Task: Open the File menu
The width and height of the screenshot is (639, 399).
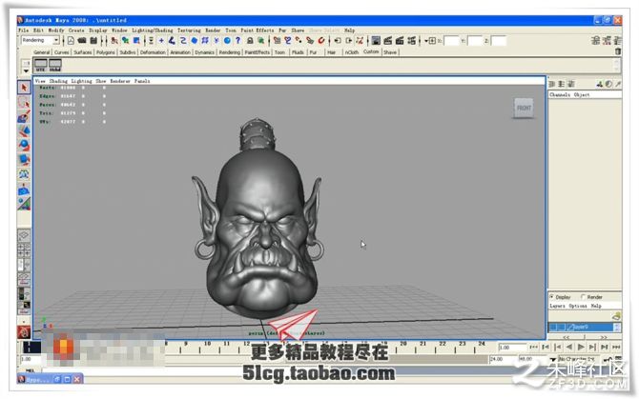Action: click(24, 30)
